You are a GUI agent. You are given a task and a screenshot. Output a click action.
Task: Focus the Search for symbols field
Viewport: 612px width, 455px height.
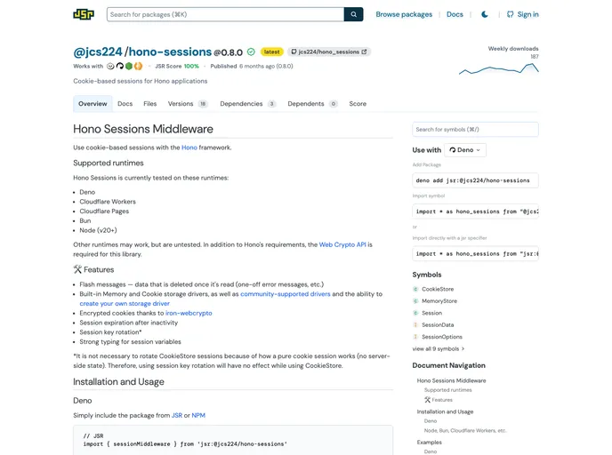[x=475, y=130]
